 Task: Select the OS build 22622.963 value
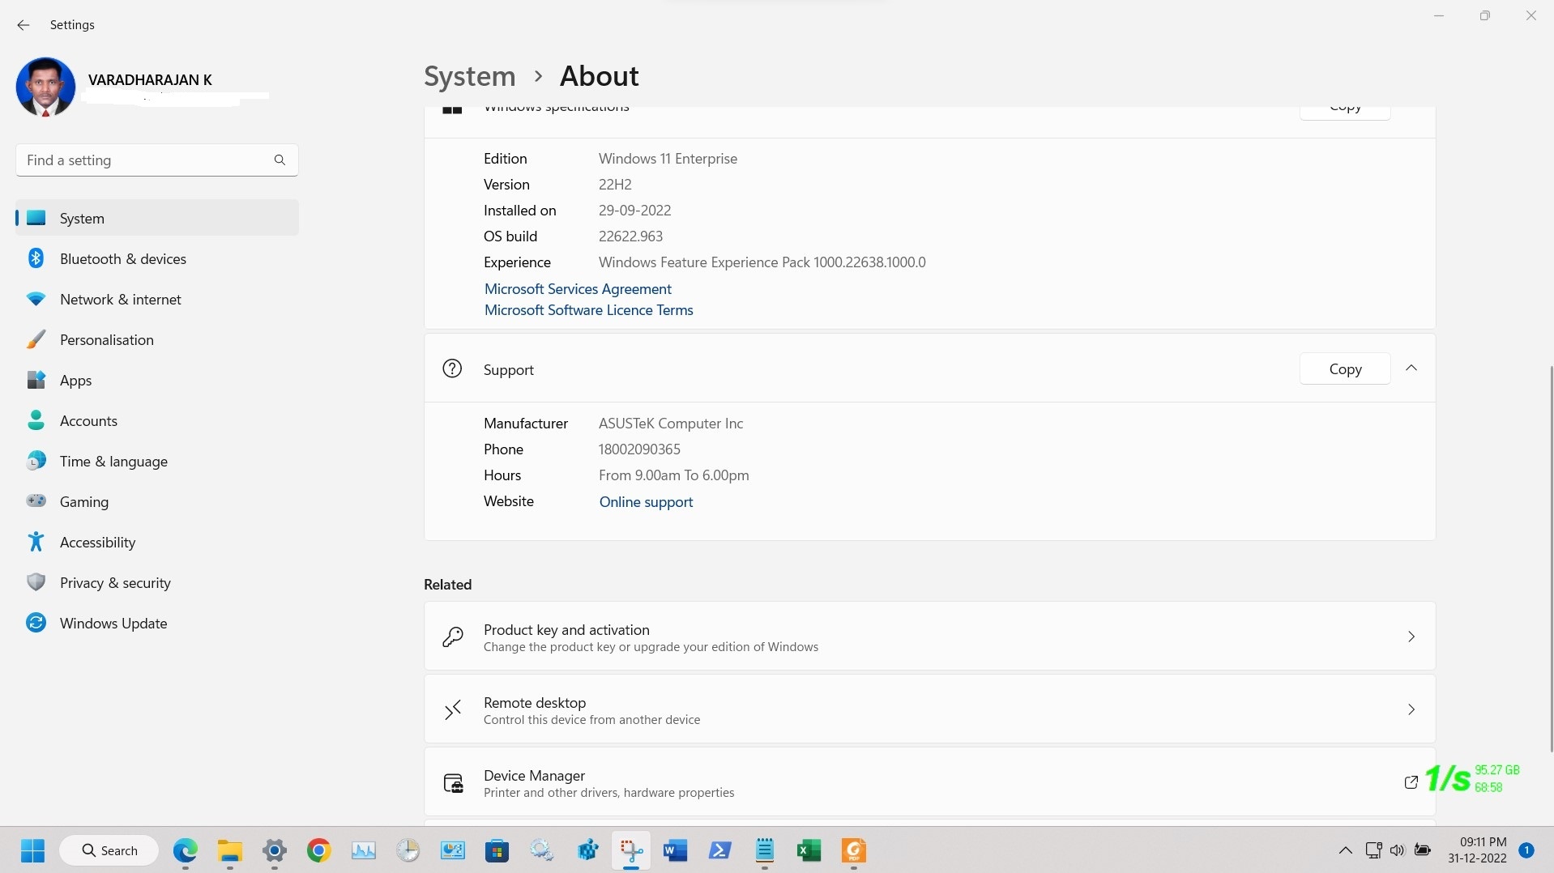click(x=630, y=236)
